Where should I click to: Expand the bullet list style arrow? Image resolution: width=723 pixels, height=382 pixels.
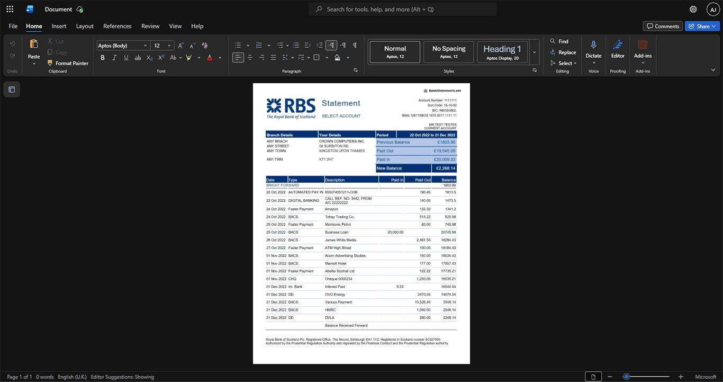[248, 46]
